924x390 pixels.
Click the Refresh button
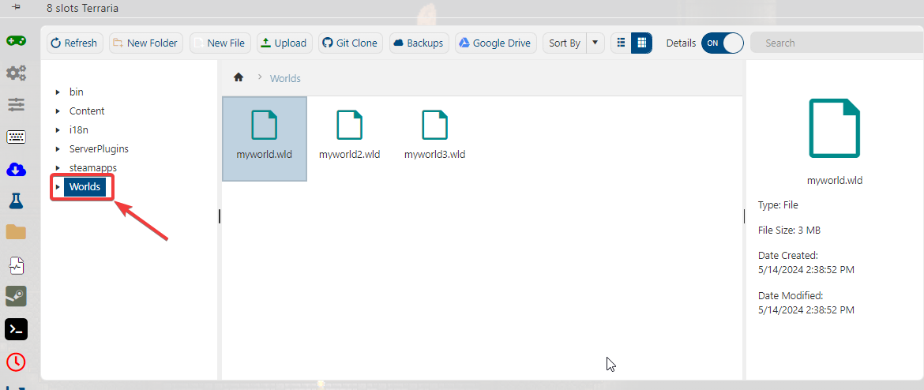pyautogui.click(x=75, y=43)
